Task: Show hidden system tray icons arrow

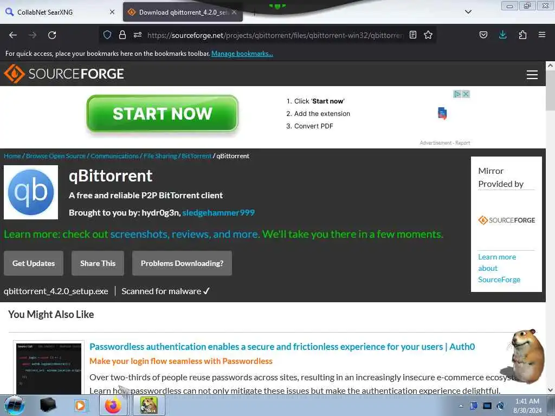Action: pyautogui.click(x=461, y=406)
